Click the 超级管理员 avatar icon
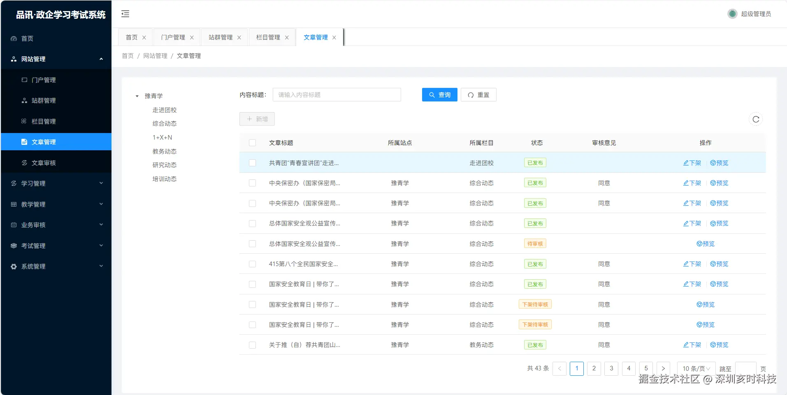Viewport: 787px width, 395px height. tap(732, 14)
